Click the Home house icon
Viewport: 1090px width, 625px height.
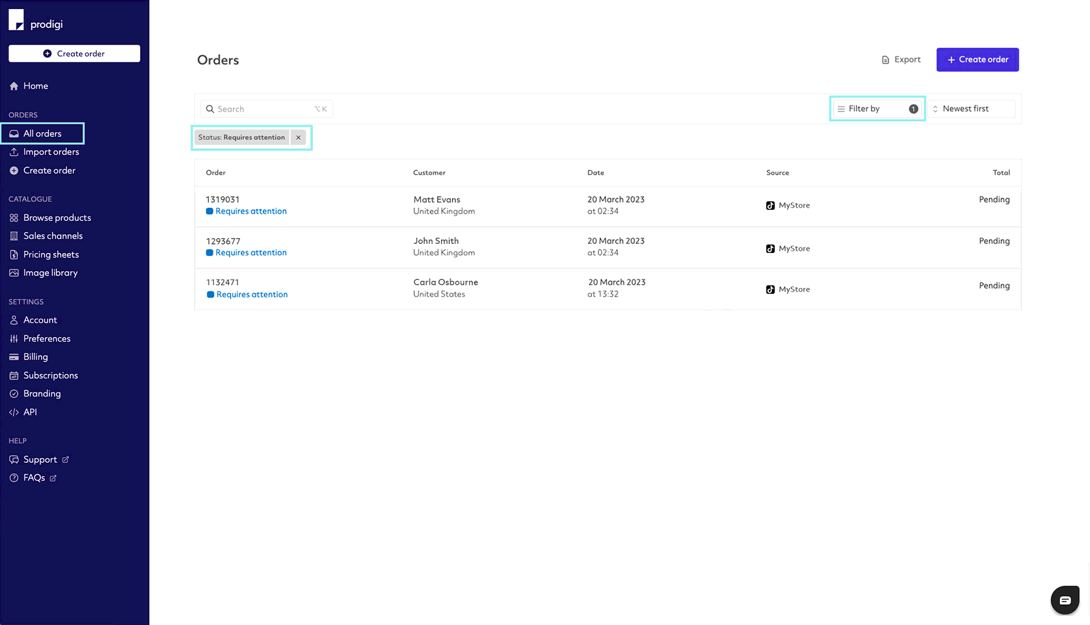[14, 86]
